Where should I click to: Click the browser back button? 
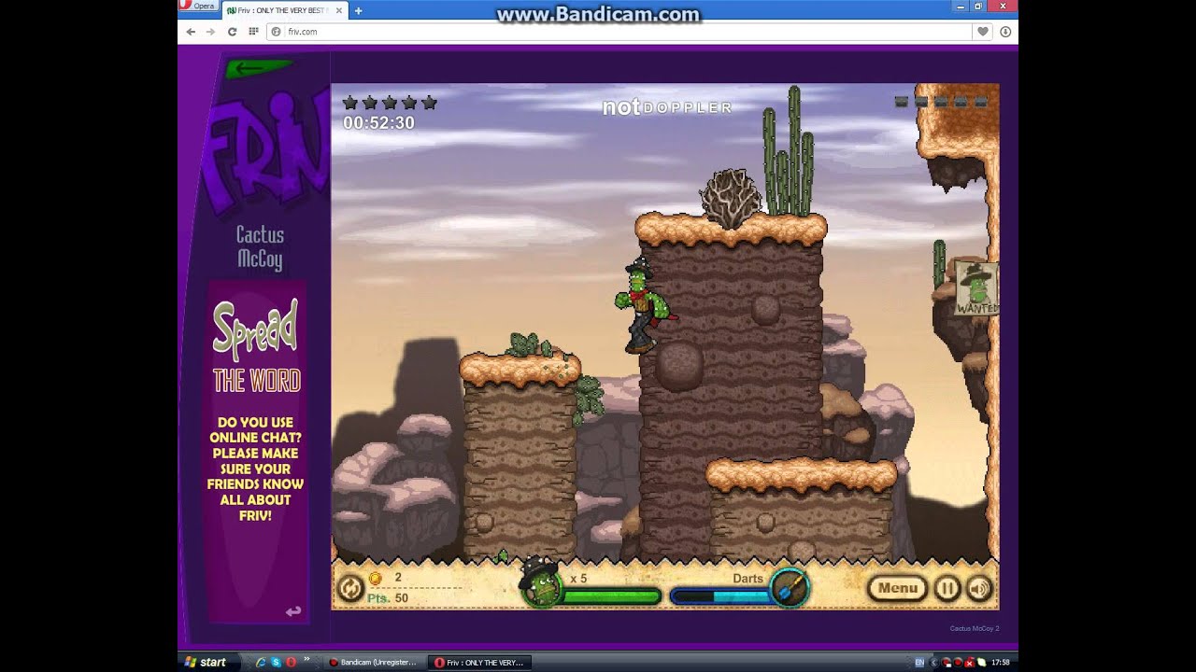pyautogui.click(x=191, y=31)
